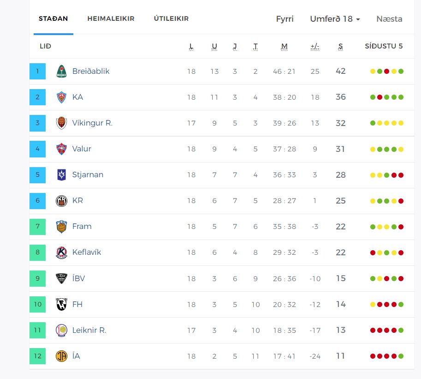
Task: Click the +/- goal difference column header
Action: tap(315, 47)
